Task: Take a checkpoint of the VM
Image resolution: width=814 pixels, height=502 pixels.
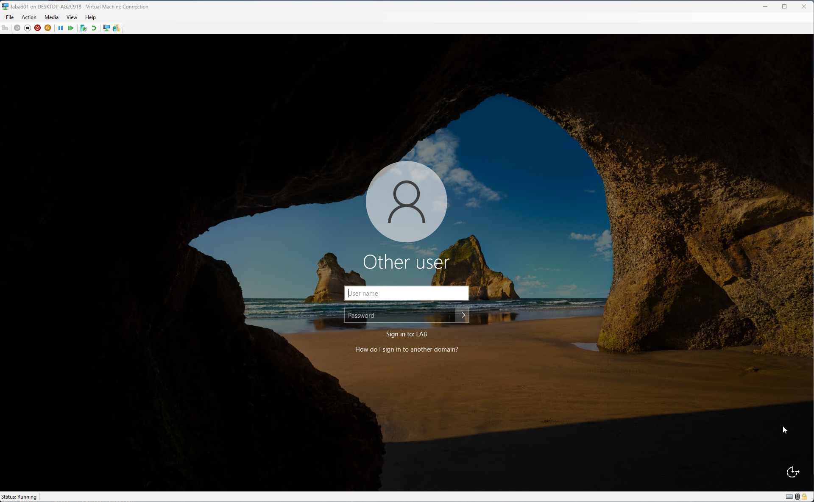Action: [x=84, y=28]
